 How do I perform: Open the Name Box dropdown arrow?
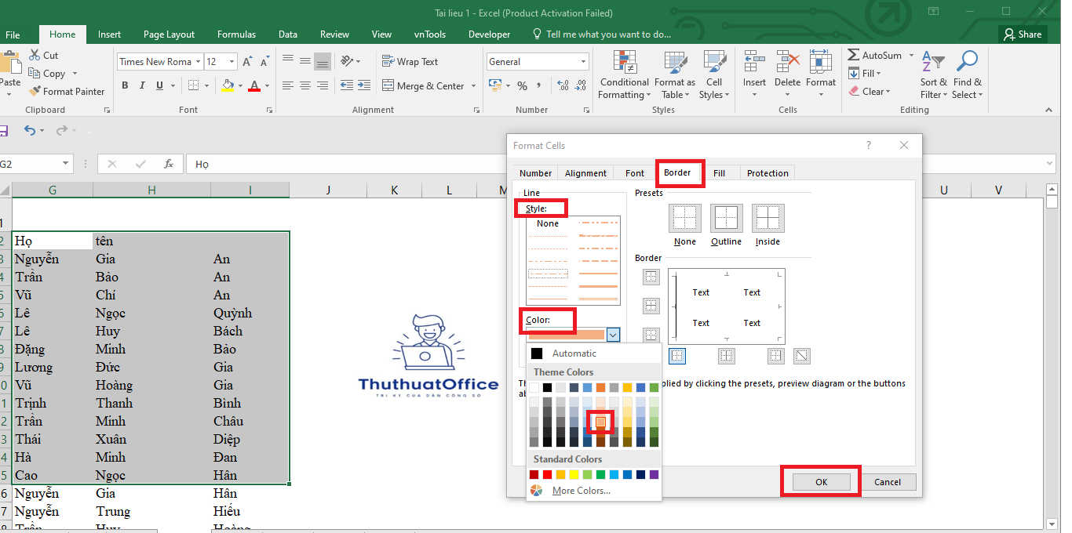(66, 164)
